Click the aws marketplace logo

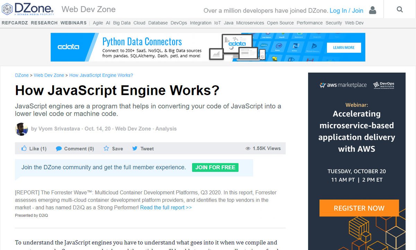click(343, 85)
